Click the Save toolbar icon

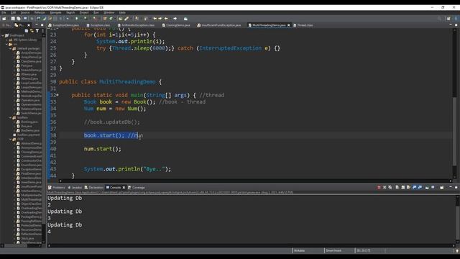click(13, 19)
